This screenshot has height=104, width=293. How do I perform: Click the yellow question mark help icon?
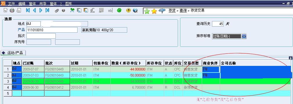point(128,10)
